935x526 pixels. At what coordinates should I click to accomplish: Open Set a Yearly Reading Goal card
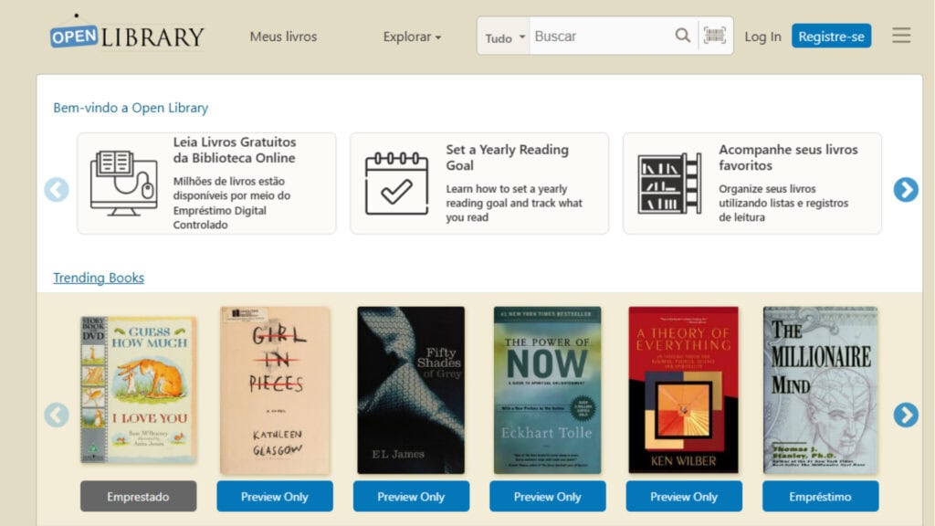tap(479, 183)
